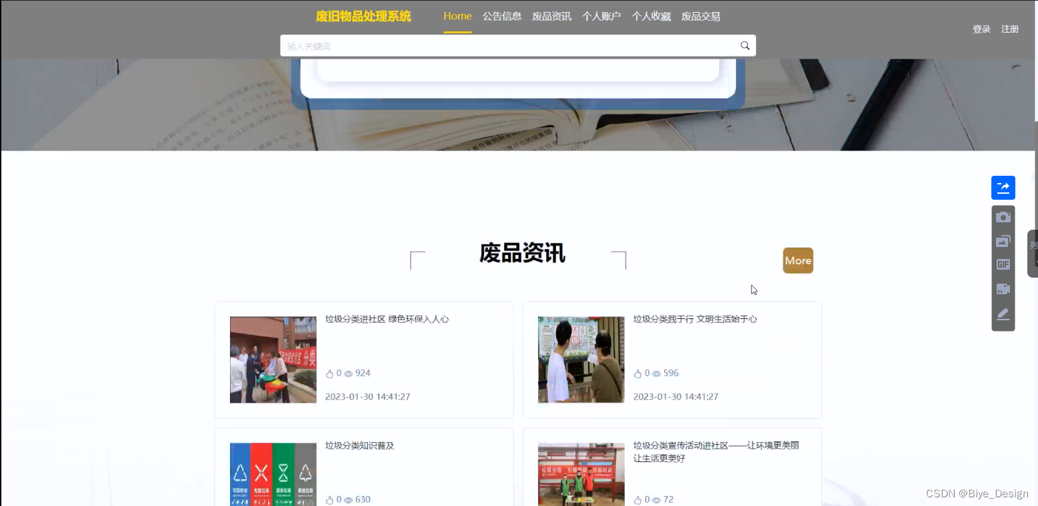This screenshot has height=506, width=1038.
Task: Click the eye views icon next to 630
Action: point(348,500)
